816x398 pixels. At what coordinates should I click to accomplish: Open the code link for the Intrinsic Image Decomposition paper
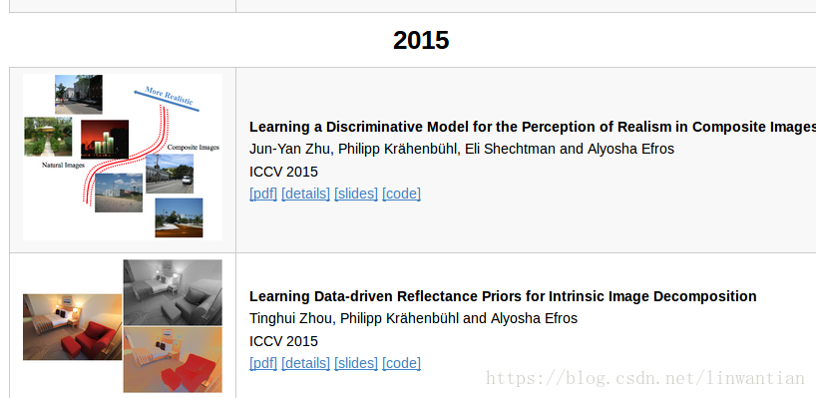(401, 363)
